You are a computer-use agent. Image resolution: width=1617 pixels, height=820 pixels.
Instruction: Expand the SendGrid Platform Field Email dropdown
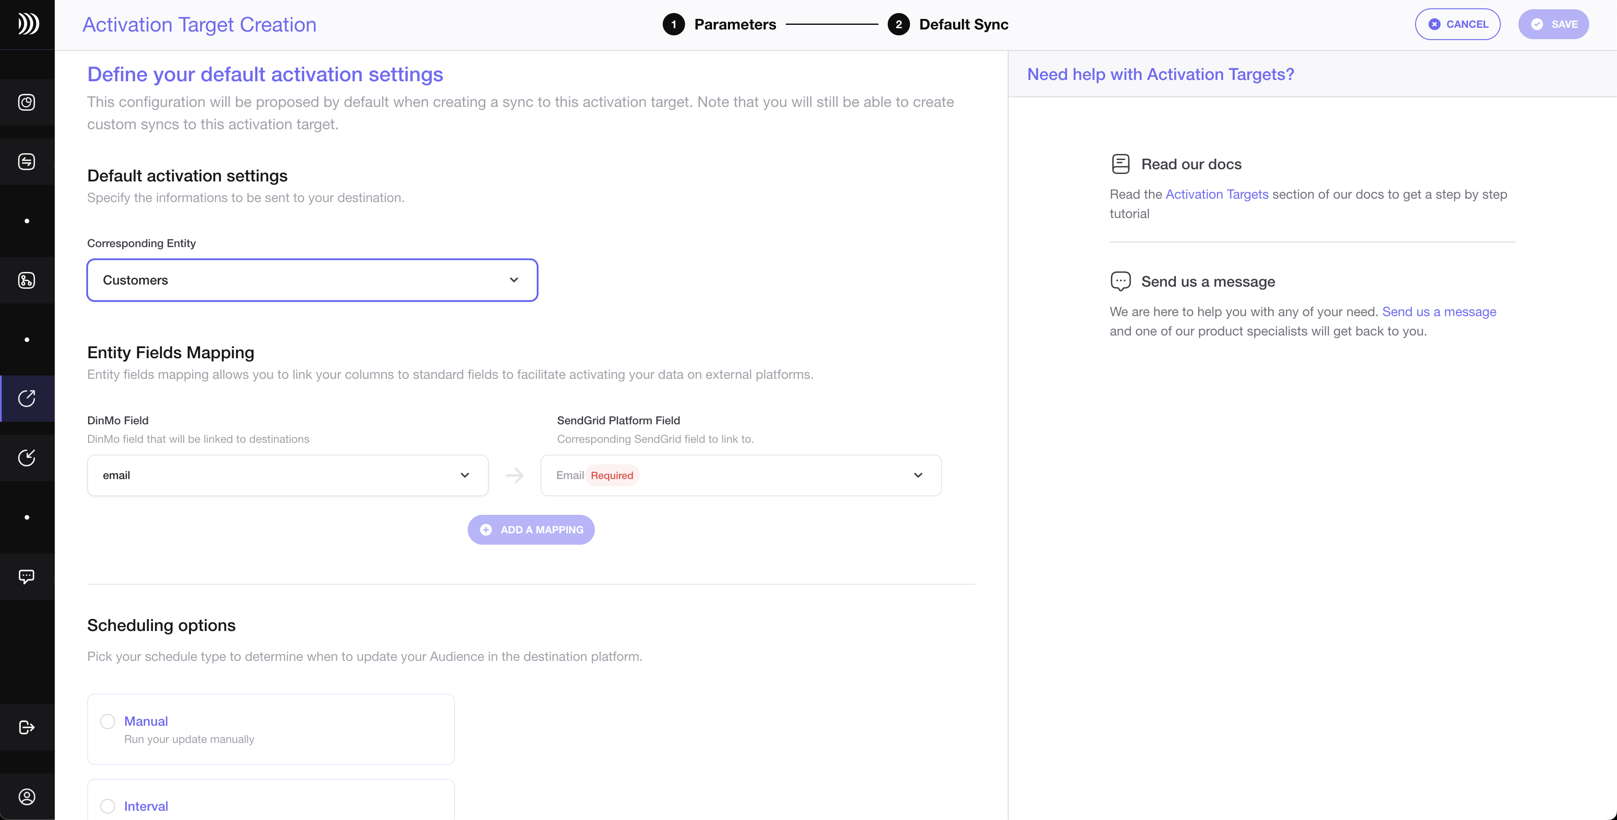coord(741,476)
